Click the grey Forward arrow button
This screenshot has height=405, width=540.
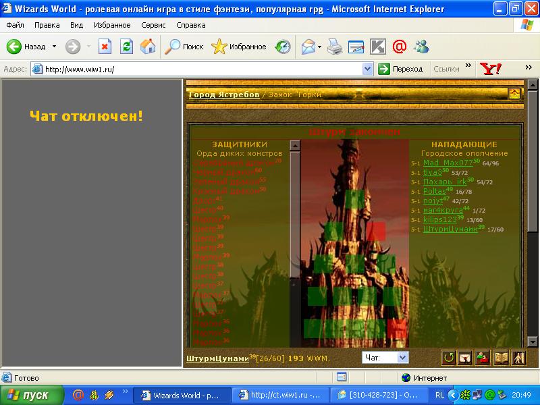[73, 47]
